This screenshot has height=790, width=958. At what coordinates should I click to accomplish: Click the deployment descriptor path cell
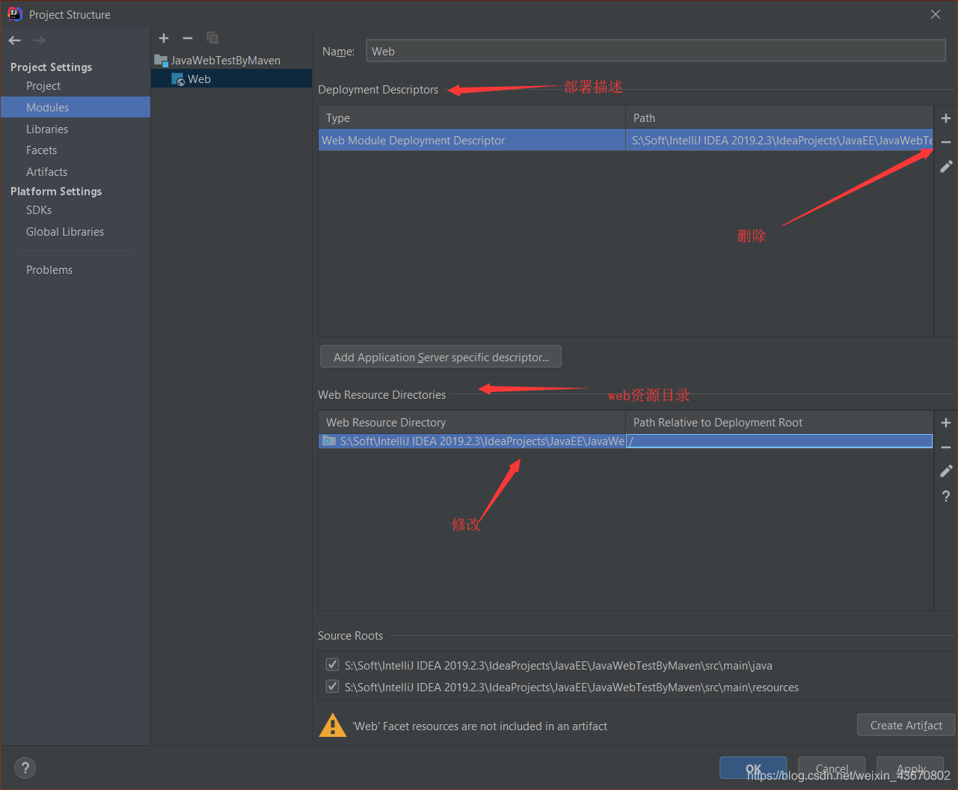tap(779, 141)
